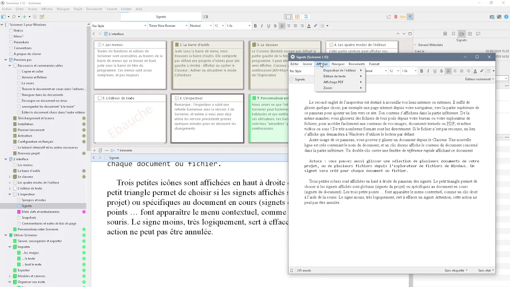Collapse the Premiers pas folder in binder
Screen dimensions: 510x287
(x=6, y=60)
